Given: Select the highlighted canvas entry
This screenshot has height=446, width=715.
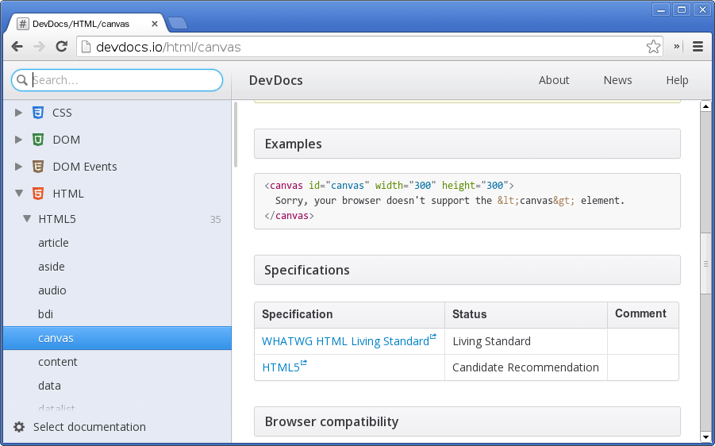Looking at the screenshot, I should 117,338.
